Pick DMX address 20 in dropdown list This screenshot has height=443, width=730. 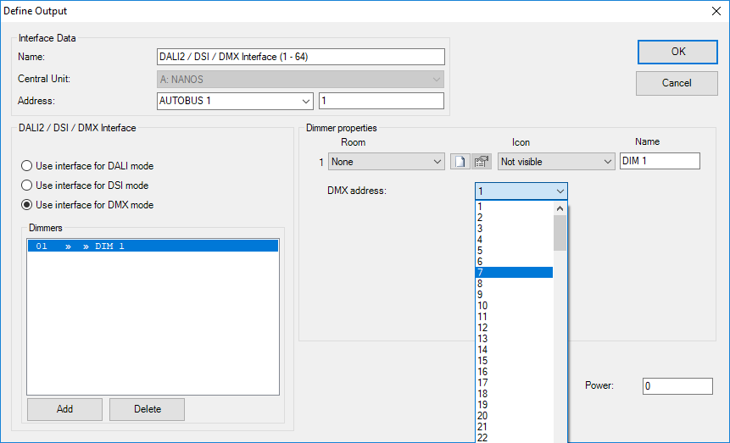514,416
